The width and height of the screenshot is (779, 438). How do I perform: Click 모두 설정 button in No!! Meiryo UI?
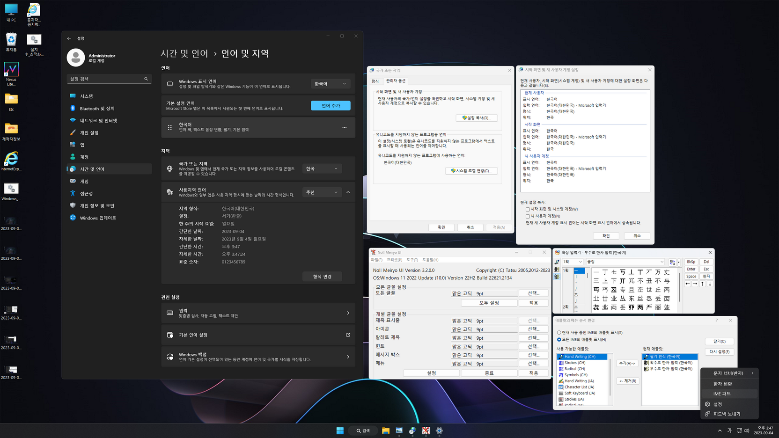coord(489,303)
